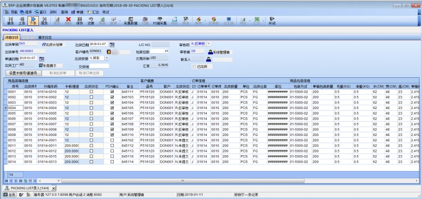422x199 pixels.
Task: Click the red X delete toolbar icon
Action: pyautogui.click(x=68, y=19)
